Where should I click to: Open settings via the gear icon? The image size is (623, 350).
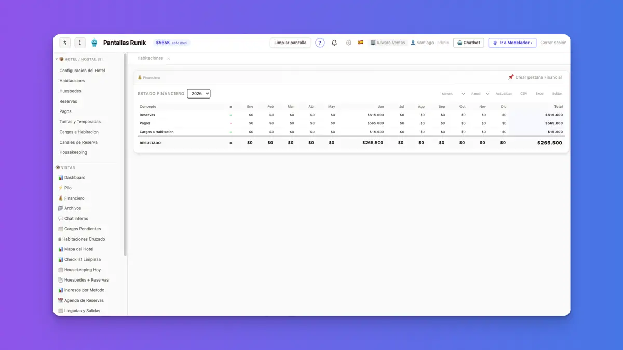(348, 43)
